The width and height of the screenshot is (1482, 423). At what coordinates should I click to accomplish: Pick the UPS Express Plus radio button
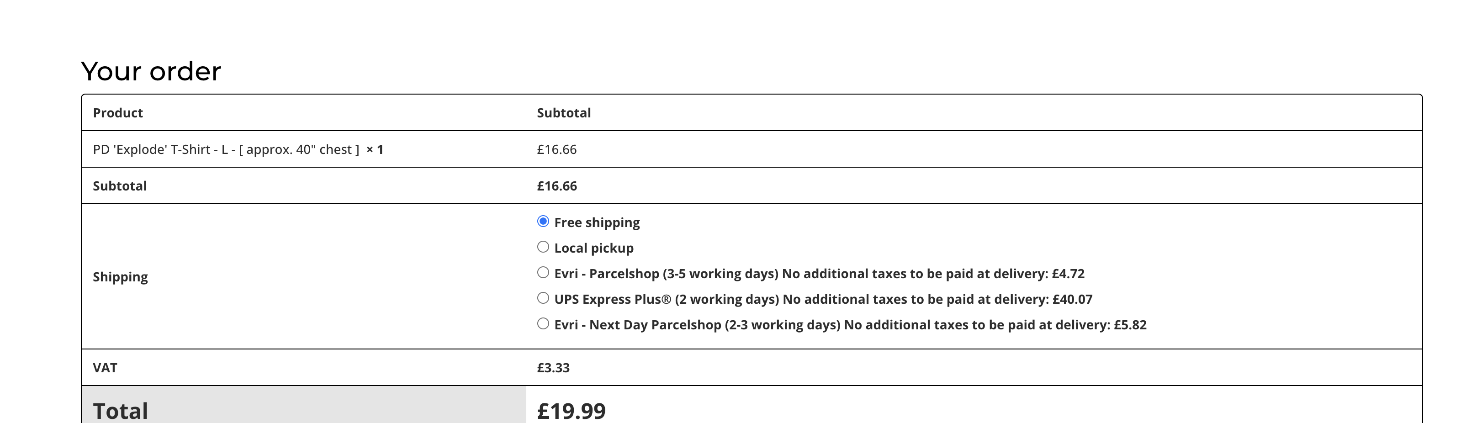pos(543,298)
